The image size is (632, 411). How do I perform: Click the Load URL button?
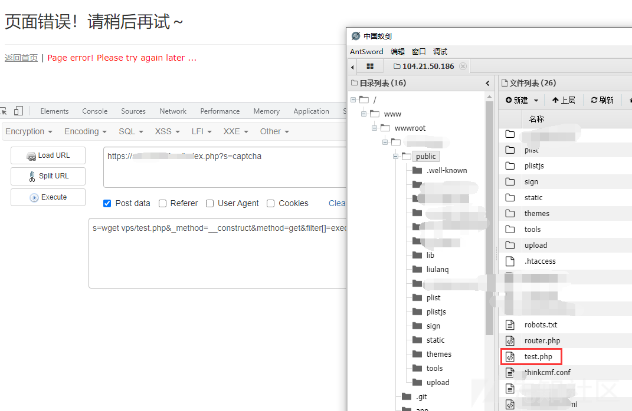[x=48, y=155]
